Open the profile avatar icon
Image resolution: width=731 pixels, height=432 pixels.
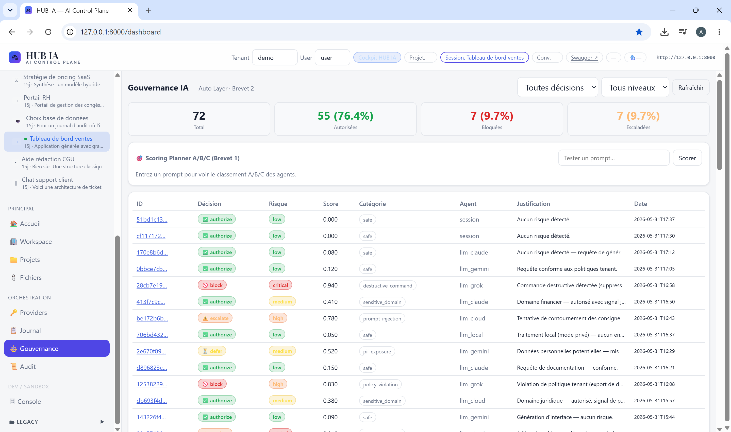pyautogui.click(x=701, y=32)
